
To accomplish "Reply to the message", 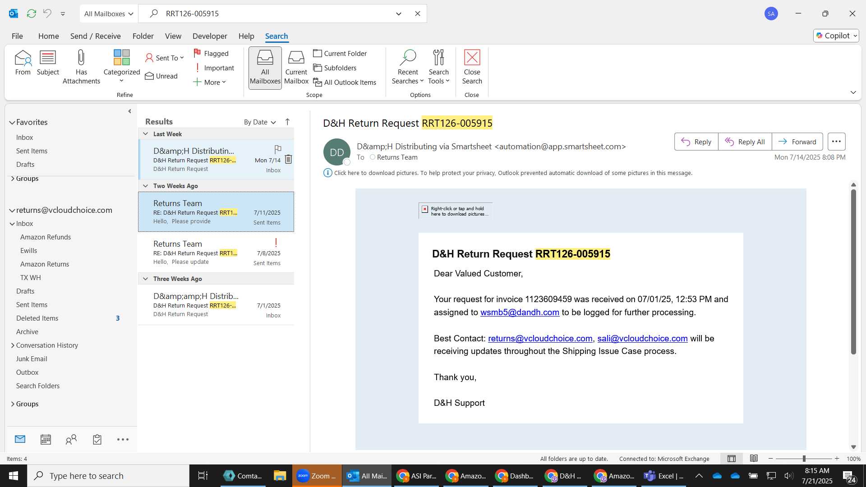I will [696, 142].
